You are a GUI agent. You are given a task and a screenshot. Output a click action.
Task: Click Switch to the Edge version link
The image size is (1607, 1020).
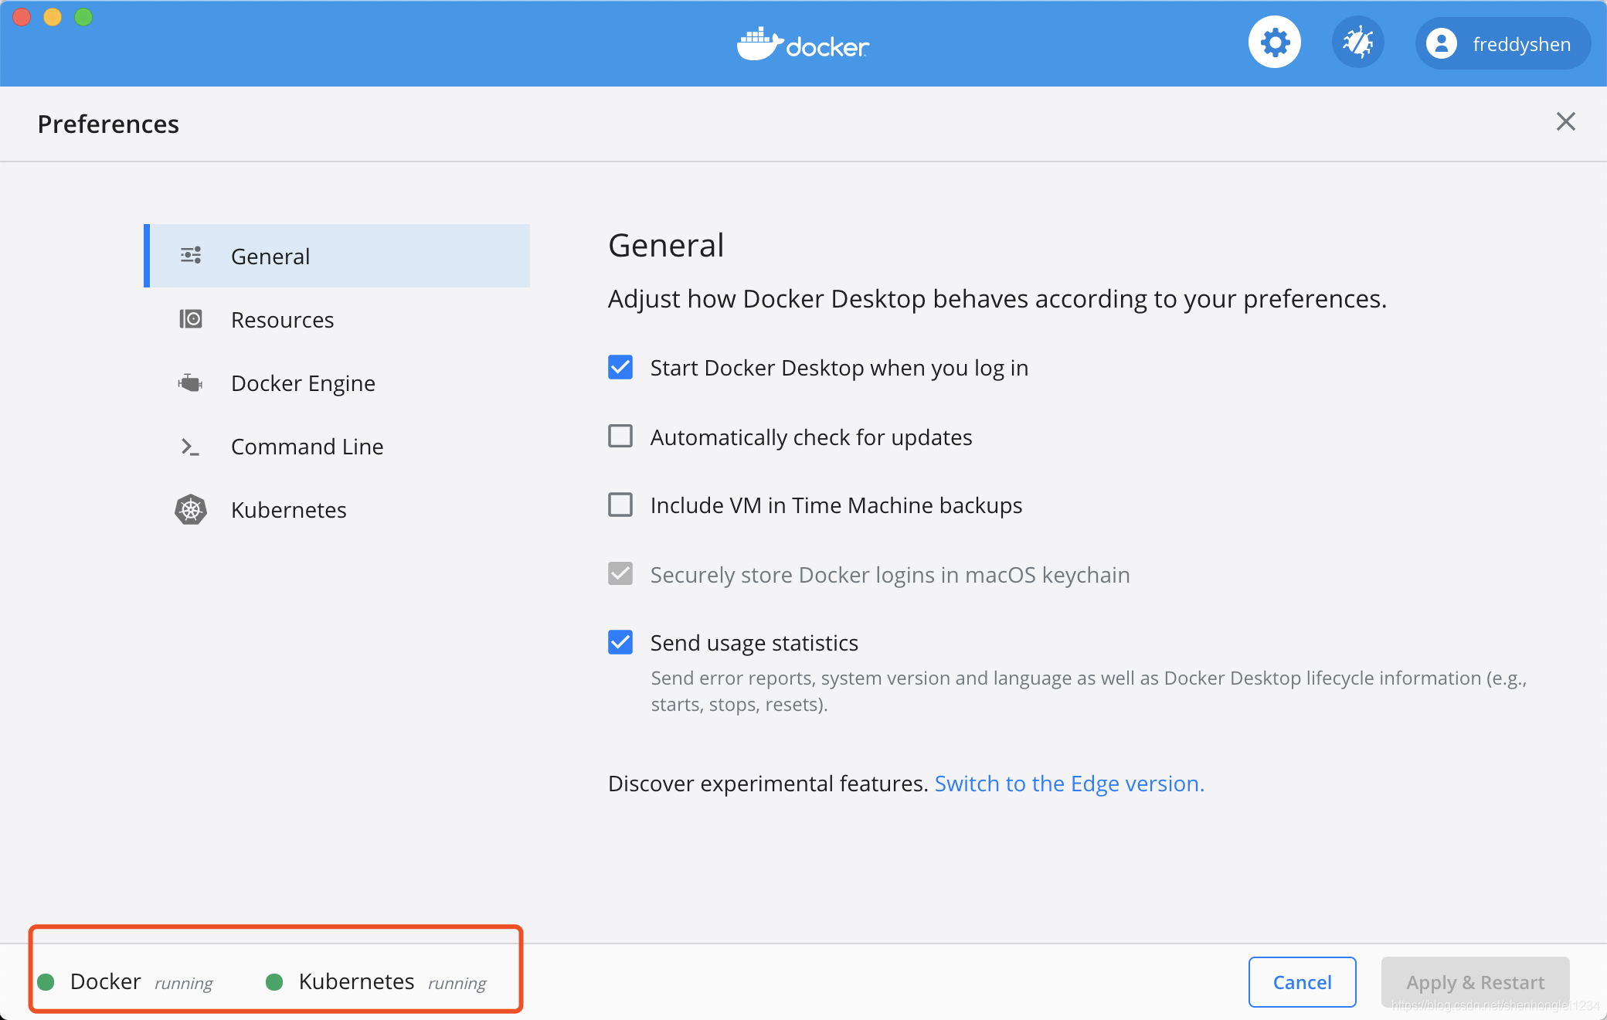click(x=1069, y=784)
